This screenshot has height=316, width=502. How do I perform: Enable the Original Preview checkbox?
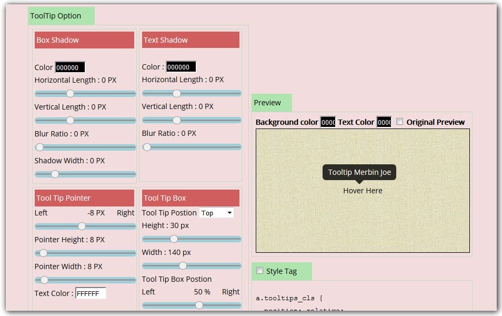[400, 121]
